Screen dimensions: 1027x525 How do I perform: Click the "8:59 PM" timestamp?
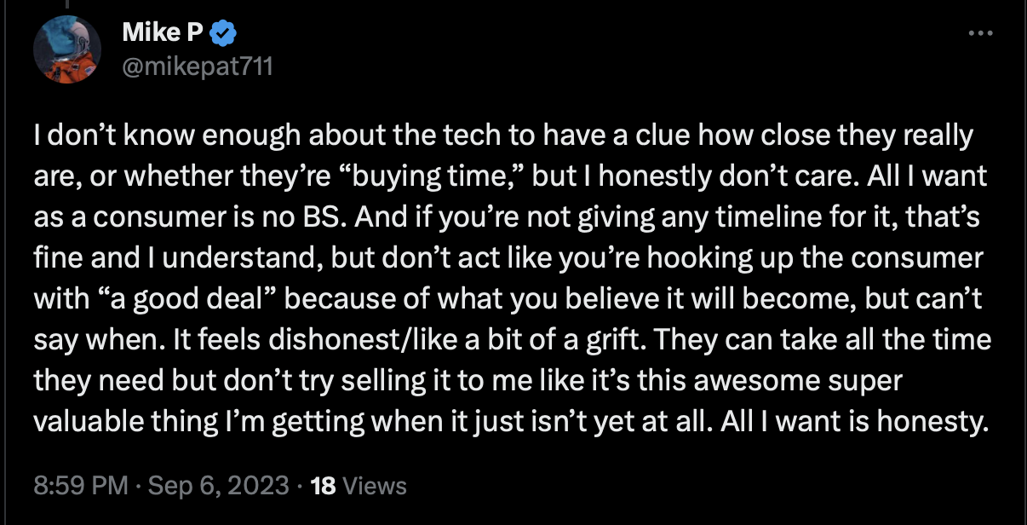(81, 486)
